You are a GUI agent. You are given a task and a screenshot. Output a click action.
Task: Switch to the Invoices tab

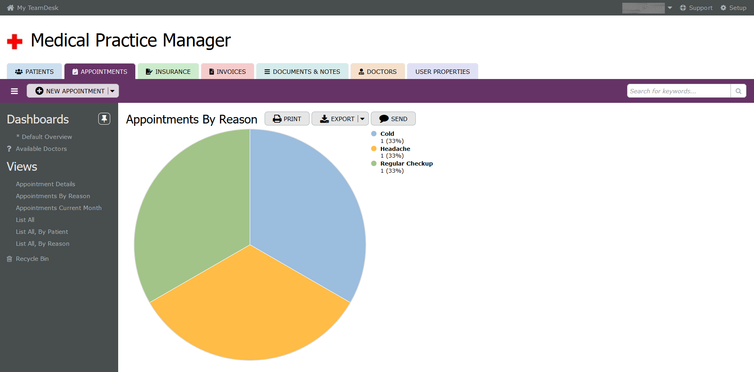228,71
